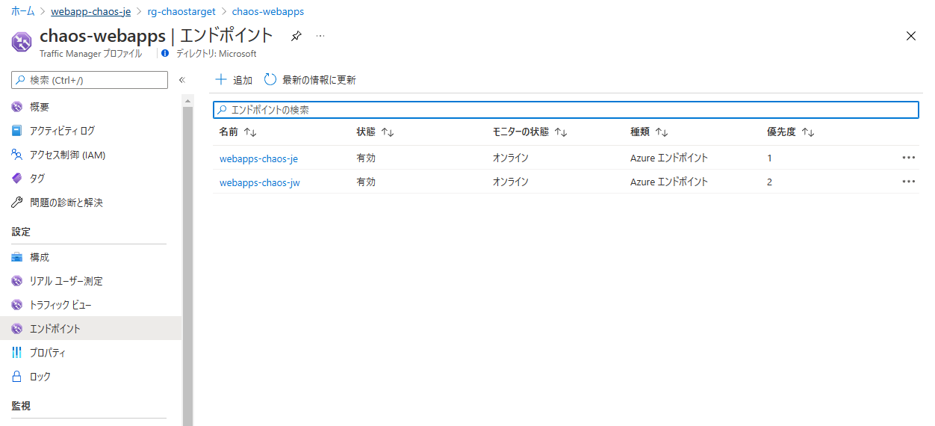Click the sidebar search box
The image size is (935, 426).
pos(90,80)
